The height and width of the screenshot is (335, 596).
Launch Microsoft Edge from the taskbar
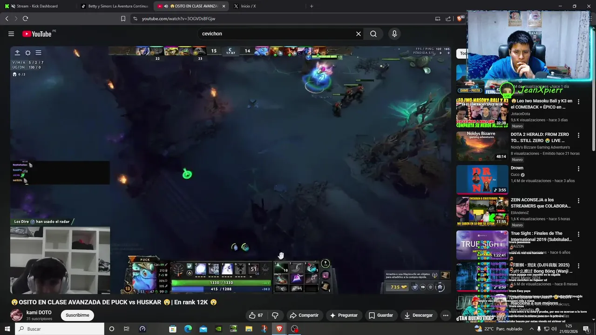[x=188, y=329]
